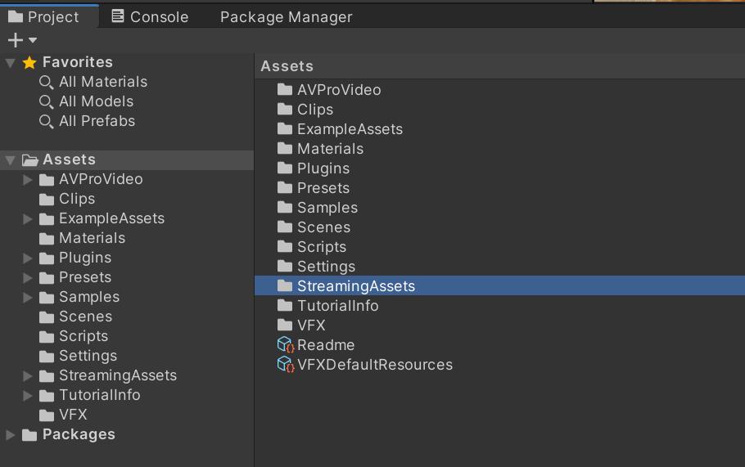The image size is (745, 467).
Task: Open the Package Manager tab
Action: (x=286, y=16)
